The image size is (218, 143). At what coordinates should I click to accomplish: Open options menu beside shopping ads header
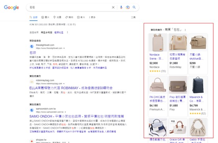pyautogui.click(x=185, y=30)
